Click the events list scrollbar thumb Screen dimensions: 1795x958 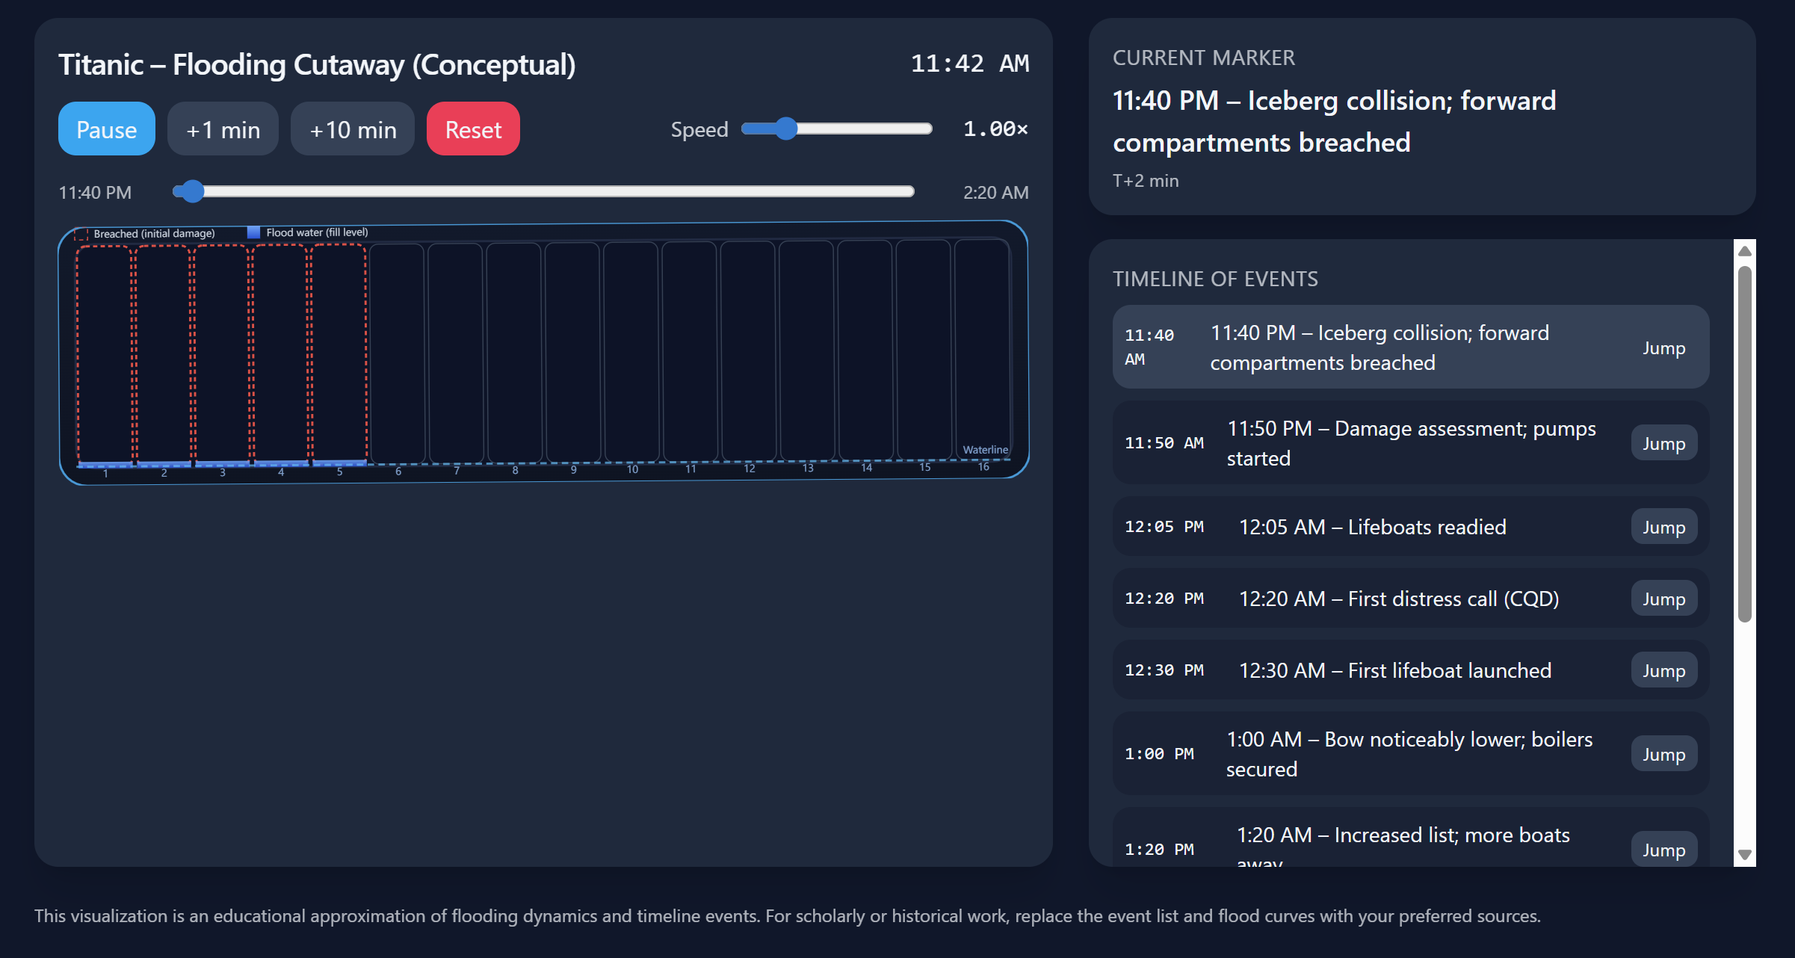coord(1745,444)
